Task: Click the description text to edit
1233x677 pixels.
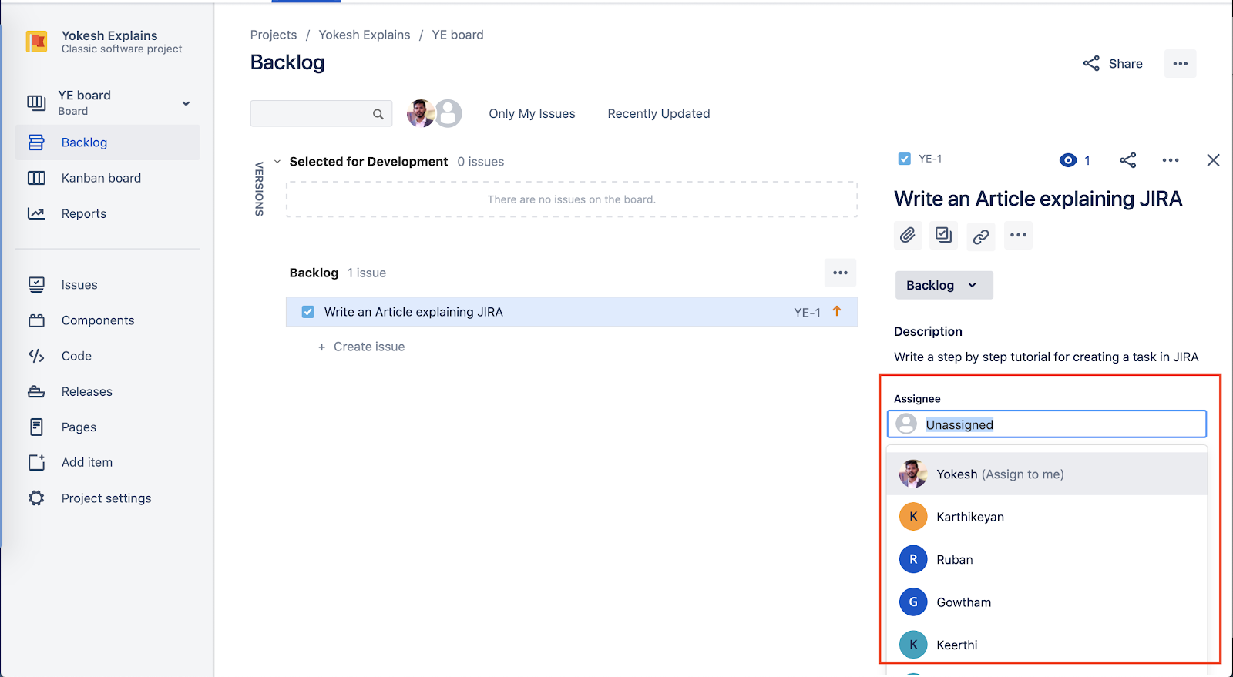Action: [1047, 357]
